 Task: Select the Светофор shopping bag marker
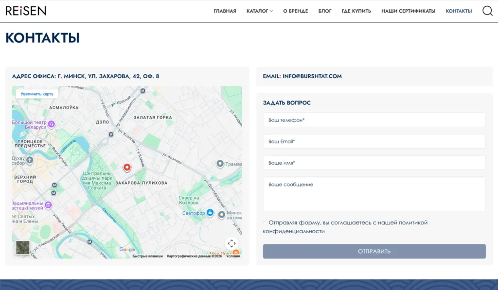point(210,213)
